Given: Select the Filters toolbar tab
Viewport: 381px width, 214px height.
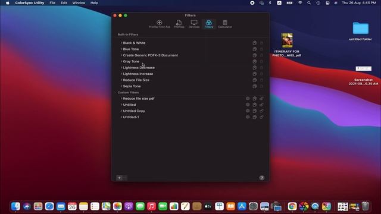Looking at the screenshot, I should pyautogui.click(x=209, y=24).
